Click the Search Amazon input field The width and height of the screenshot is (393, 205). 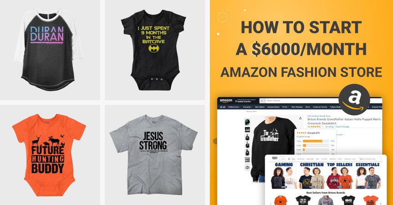pos(301,101)
